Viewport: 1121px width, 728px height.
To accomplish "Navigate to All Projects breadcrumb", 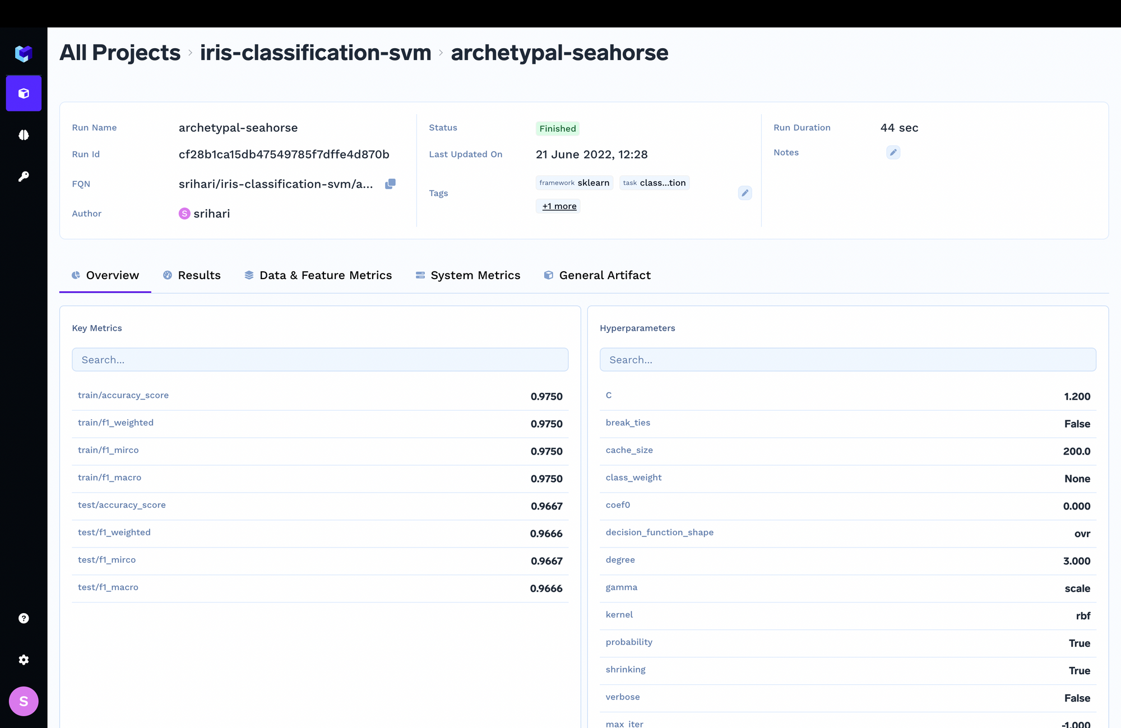I will 120,53.
